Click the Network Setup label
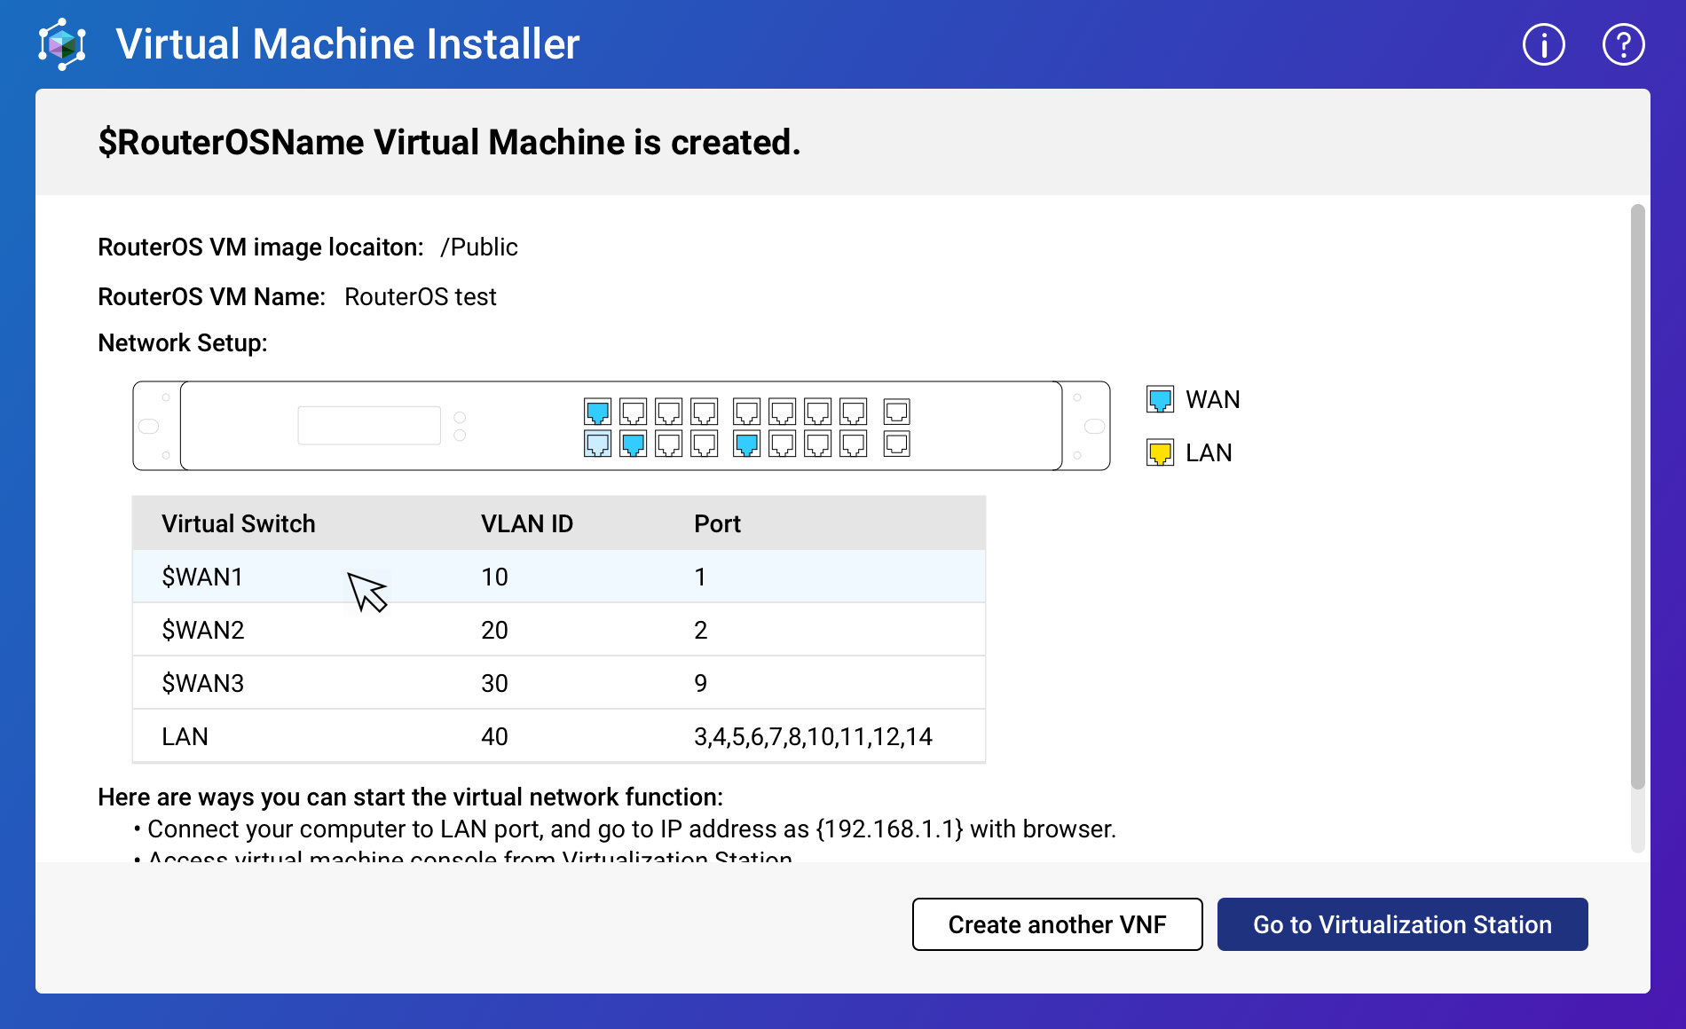 tap(183, 342)
